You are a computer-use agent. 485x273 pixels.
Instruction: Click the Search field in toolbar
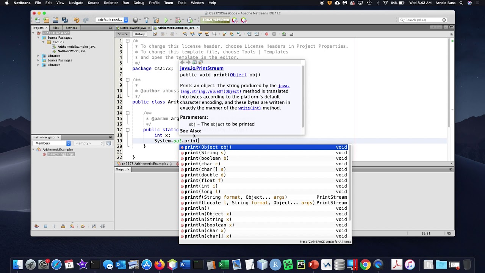422,20
